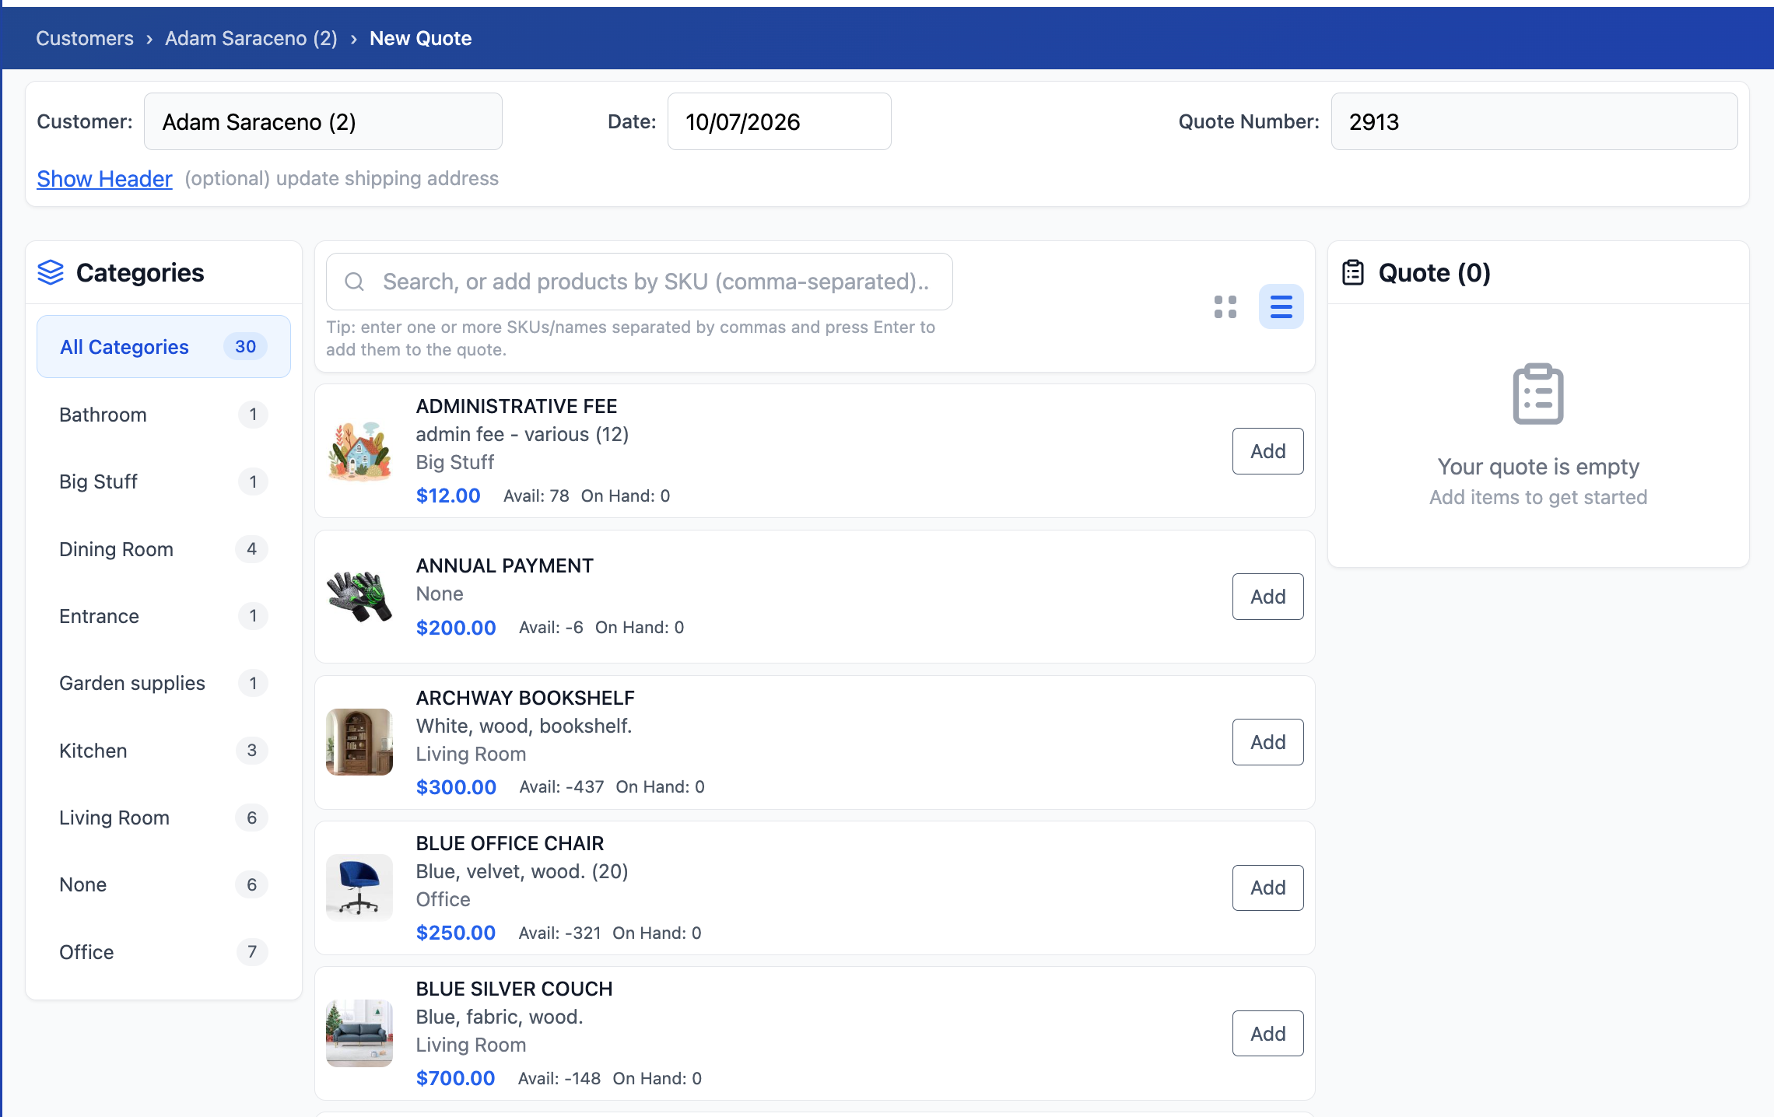
Task: Filter by Big Stuff category
Action: click(163, 481)
